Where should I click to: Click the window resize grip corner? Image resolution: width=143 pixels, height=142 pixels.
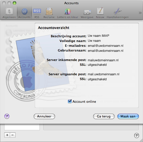point(141,140)
